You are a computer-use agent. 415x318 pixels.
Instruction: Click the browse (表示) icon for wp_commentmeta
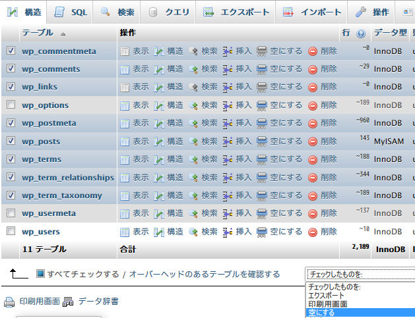pyautogui.click(x=125, y=51)
